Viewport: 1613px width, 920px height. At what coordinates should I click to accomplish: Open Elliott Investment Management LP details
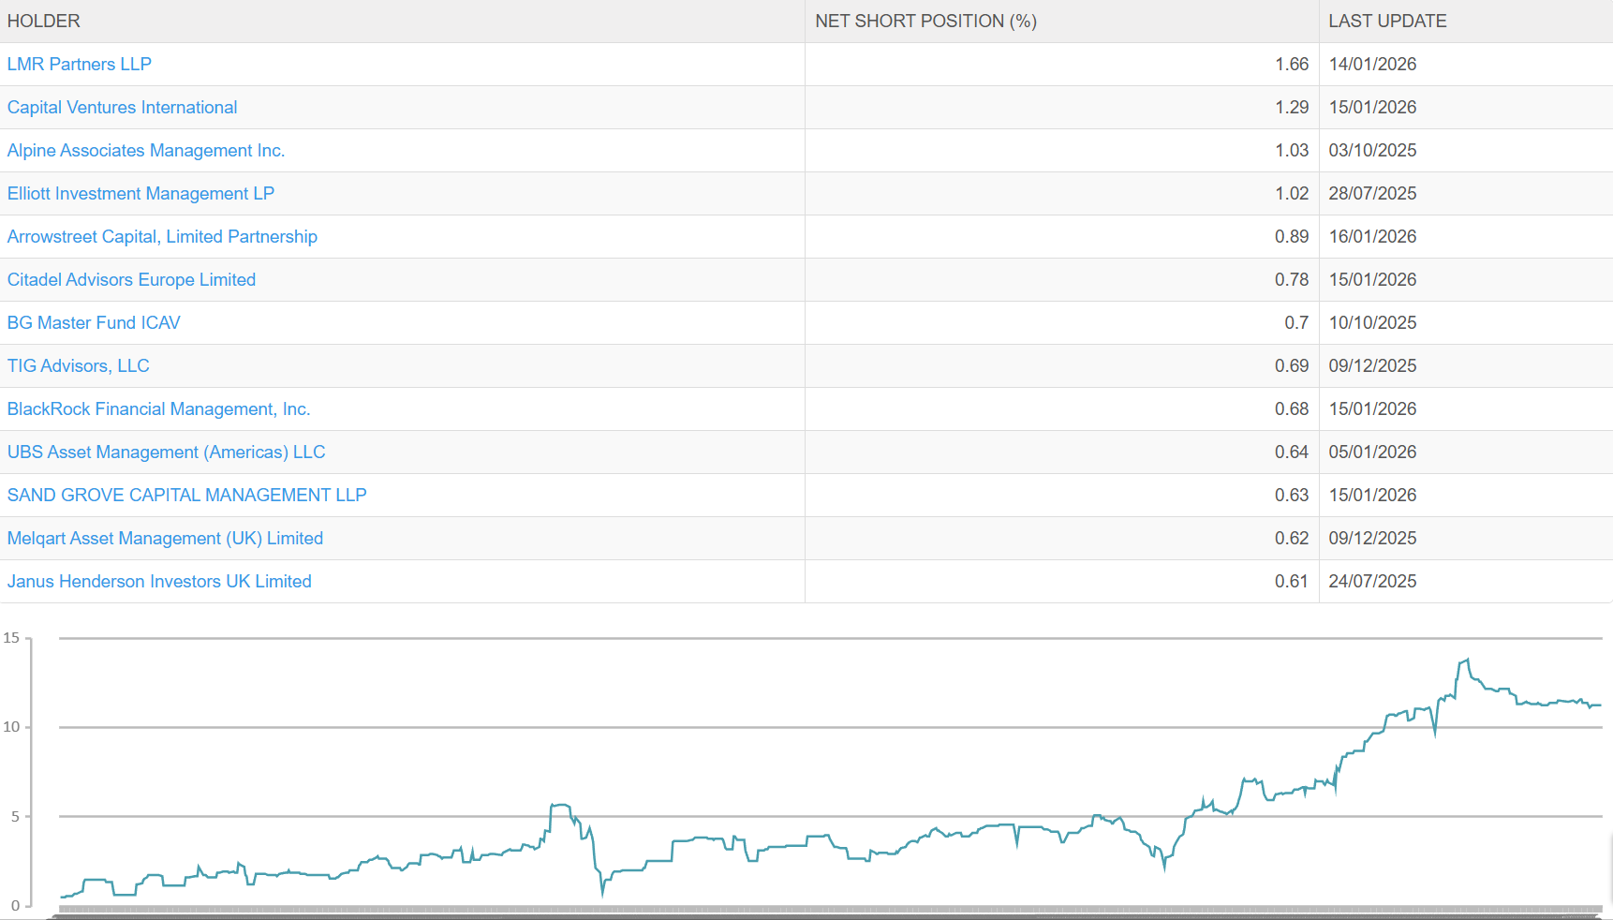tap(141, 193)
